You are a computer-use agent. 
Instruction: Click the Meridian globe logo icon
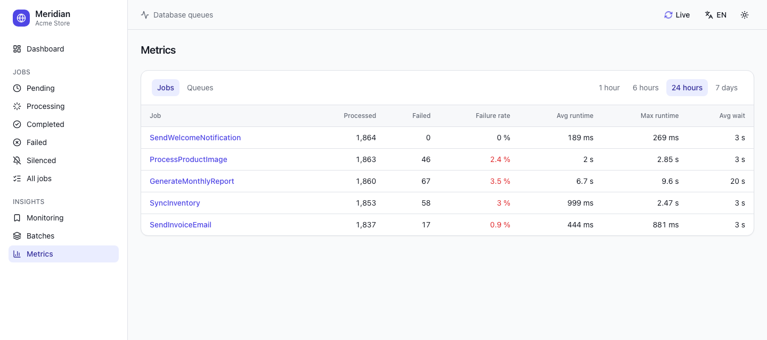click(x=21, y=18)
